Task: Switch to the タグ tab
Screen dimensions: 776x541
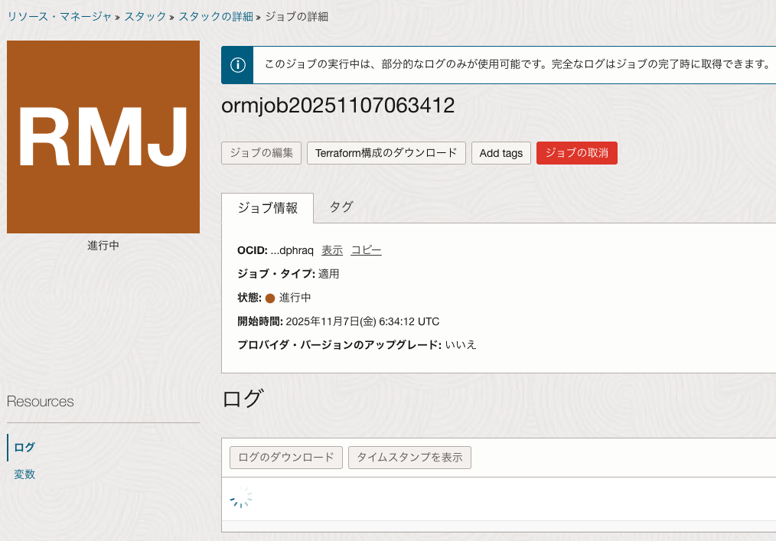Action: tap(341, 207)
